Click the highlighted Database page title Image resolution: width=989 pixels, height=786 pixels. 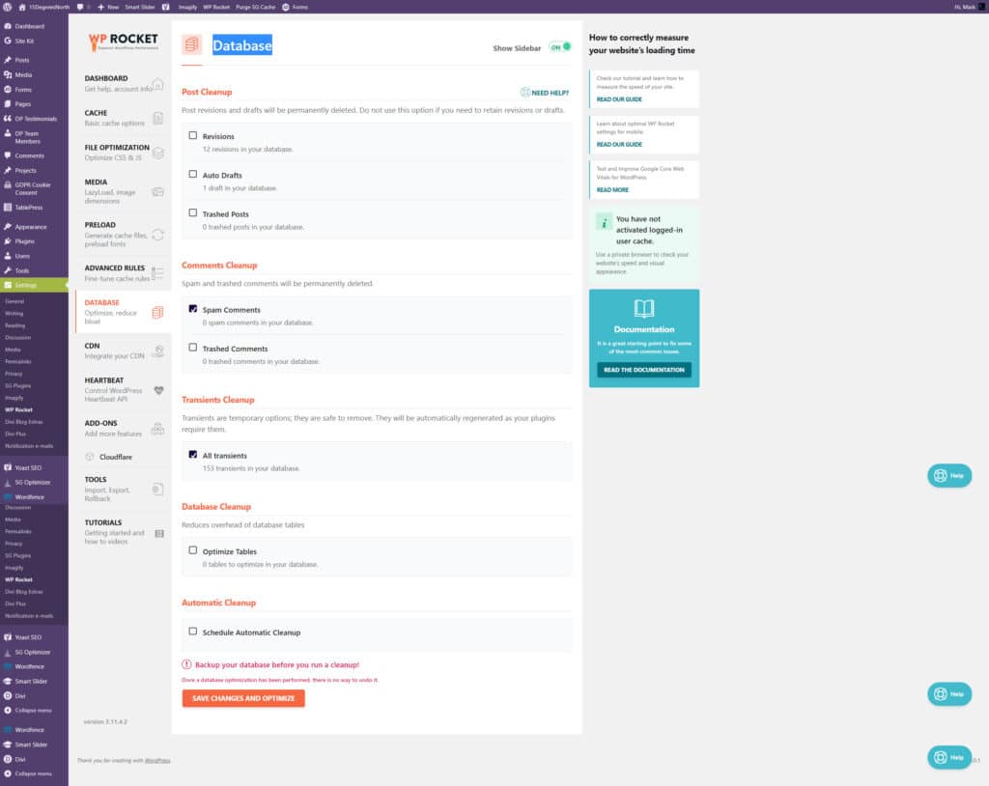point(242,44)
